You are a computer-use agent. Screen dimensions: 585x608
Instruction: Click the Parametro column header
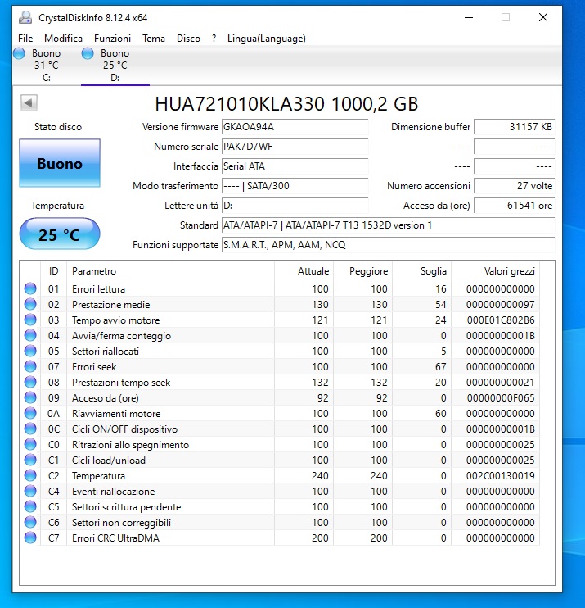click(x=171, y=271)
